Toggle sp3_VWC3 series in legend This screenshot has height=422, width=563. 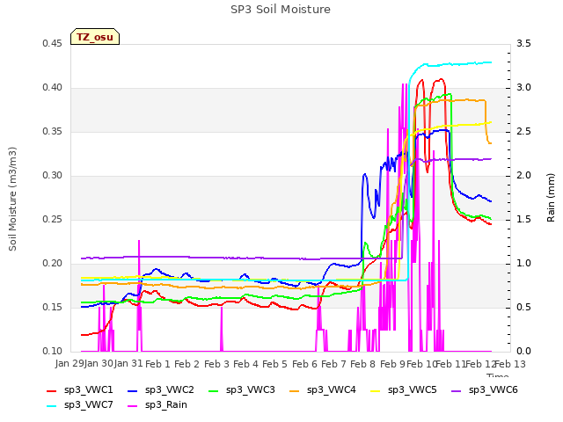[x=242, y=390]
